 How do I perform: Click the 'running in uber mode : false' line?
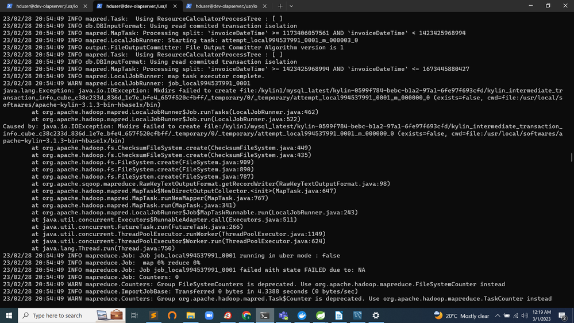pos(171,256)
